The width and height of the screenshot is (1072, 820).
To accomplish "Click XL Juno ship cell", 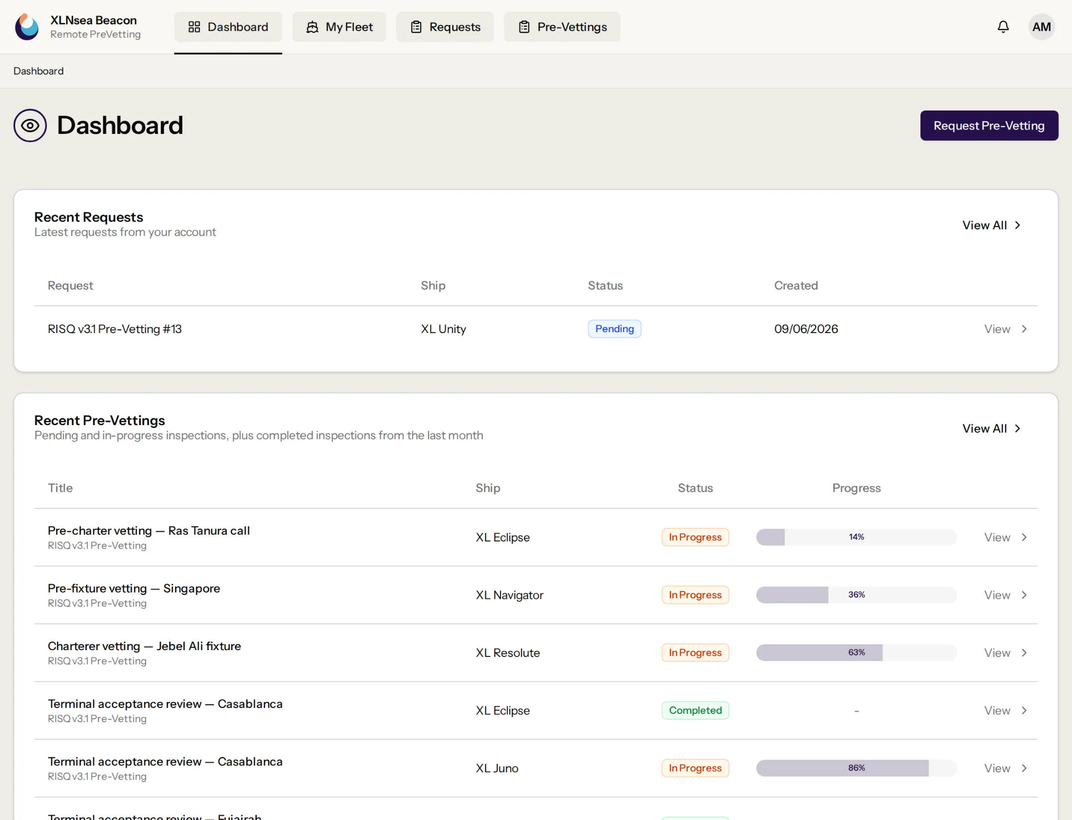I will pos(497,768).
